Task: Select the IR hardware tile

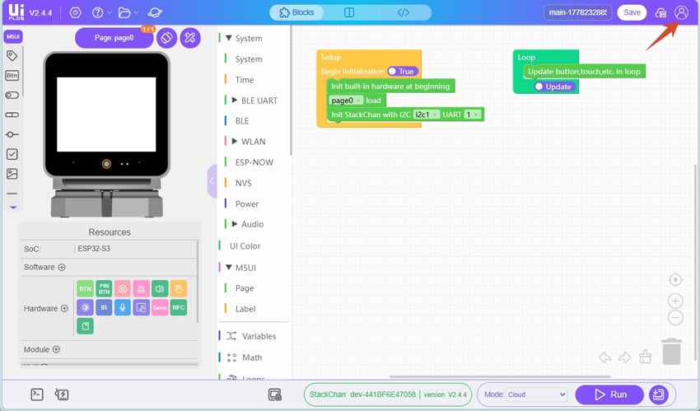Action: [104, 307]
